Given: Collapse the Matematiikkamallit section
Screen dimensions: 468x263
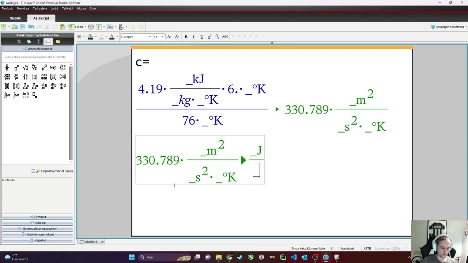Looking at the screenshot, I should 37,49.
